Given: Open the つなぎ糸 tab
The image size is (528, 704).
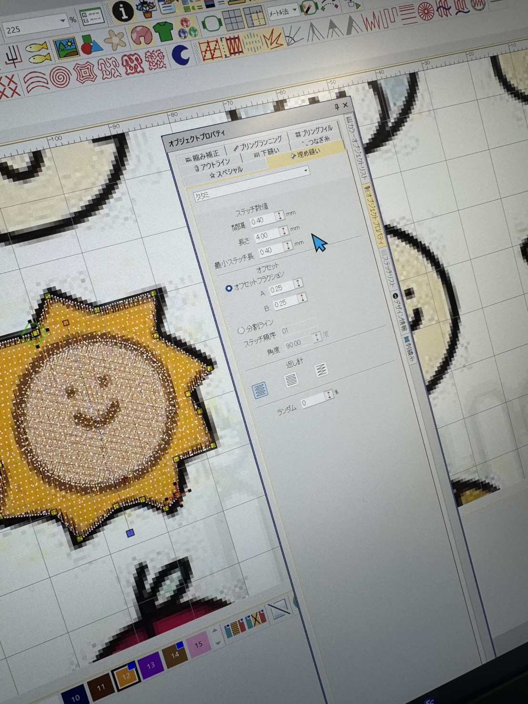Looking at the screenshot, I should click(x=315, y=141).
